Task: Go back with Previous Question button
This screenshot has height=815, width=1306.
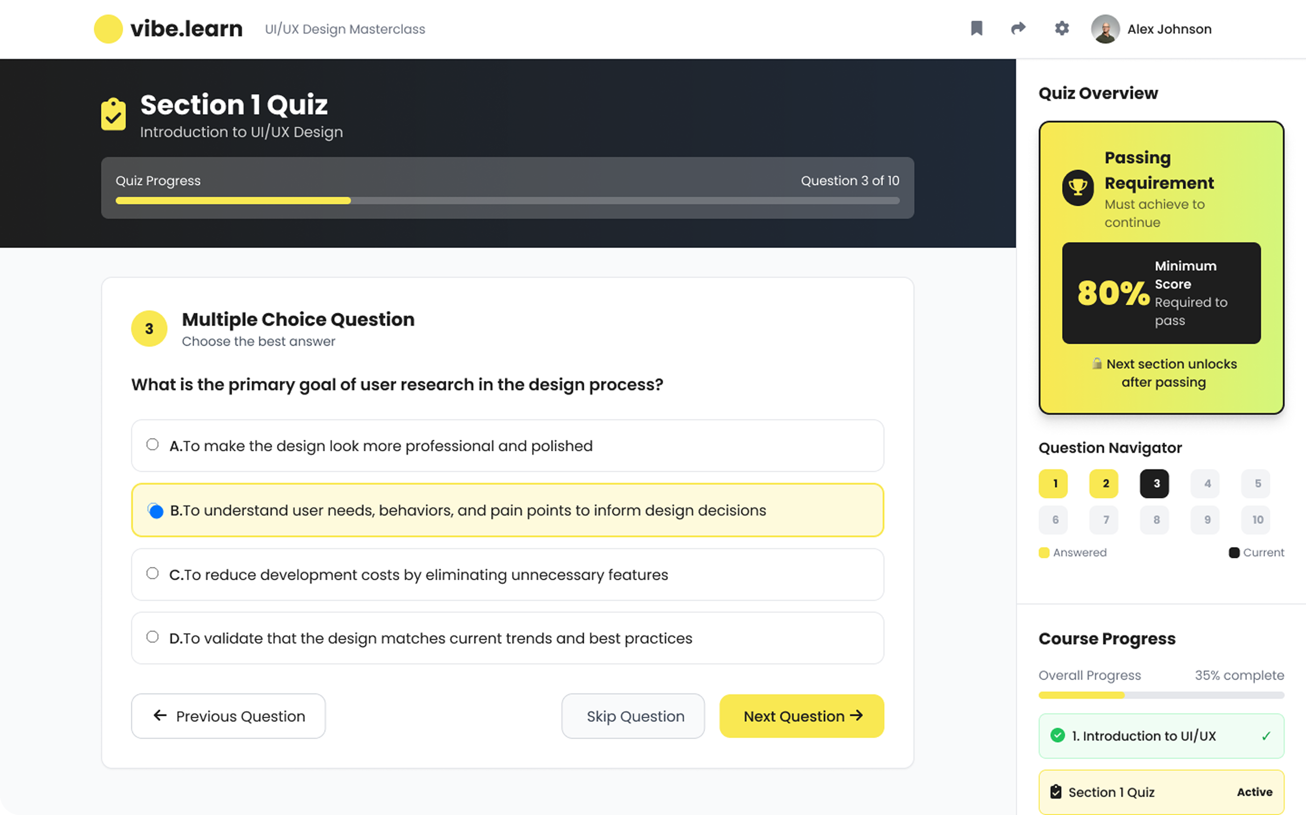Action: coord(229,716)
